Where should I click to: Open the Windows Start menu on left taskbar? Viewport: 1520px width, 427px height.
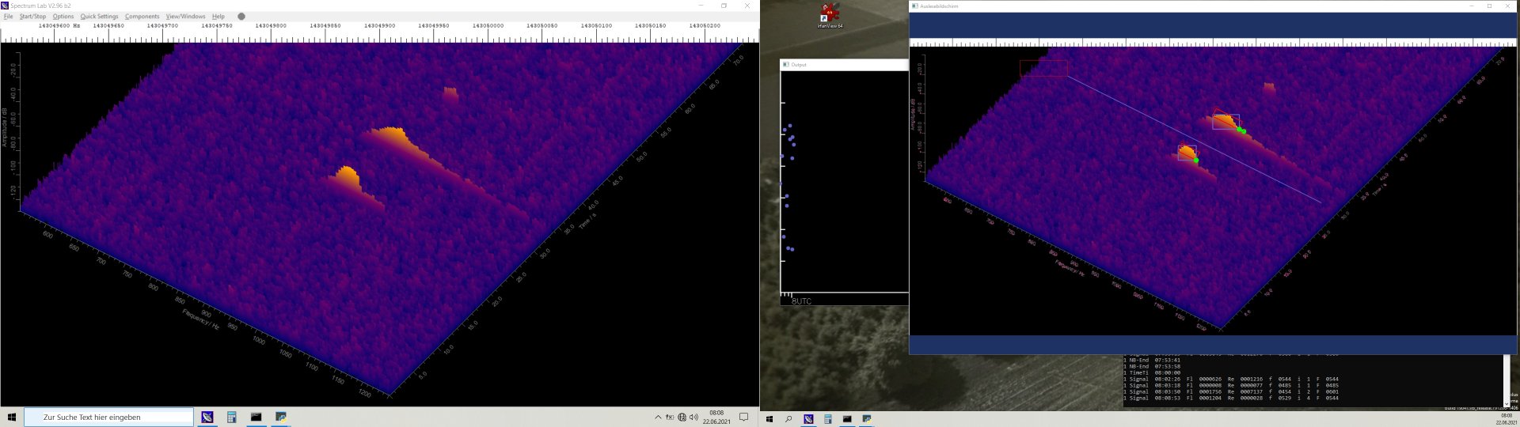(x=12, y=417)
